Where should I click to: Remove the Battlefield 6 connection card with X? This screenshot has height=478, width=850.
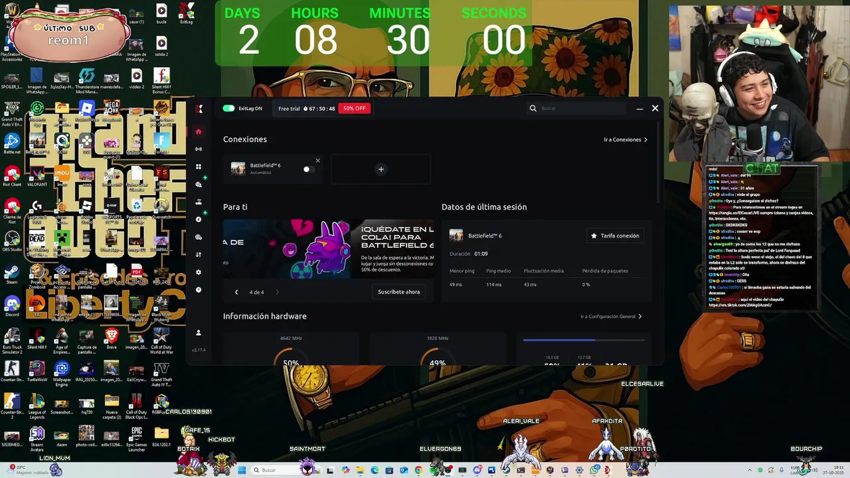coord(317,161)
